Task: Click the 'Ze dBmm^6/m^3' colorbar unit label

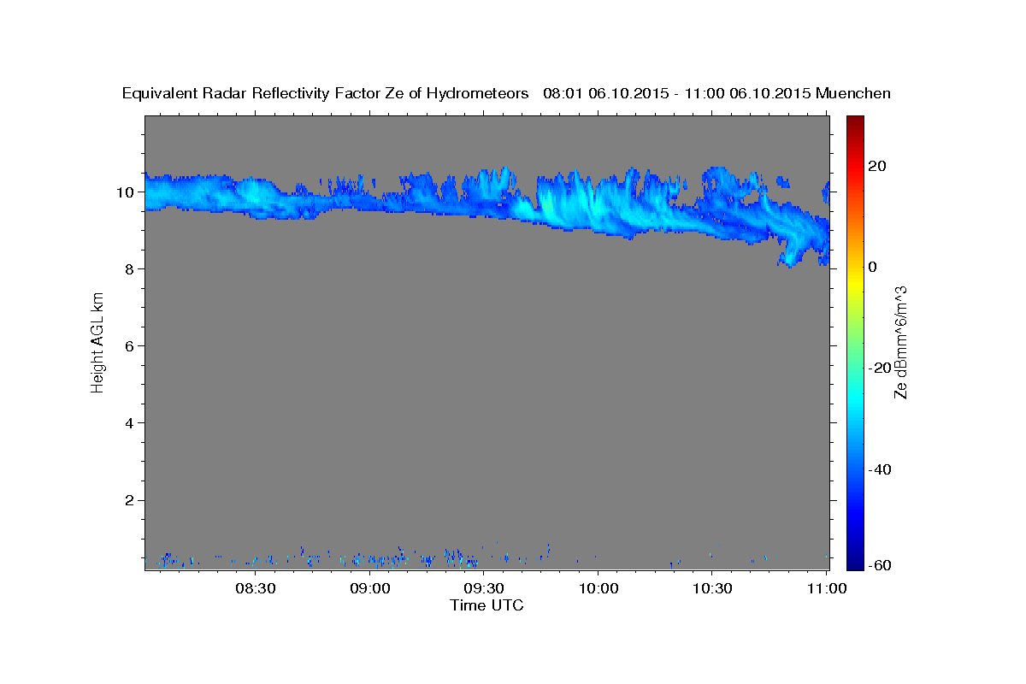Action: click(900, 342)
